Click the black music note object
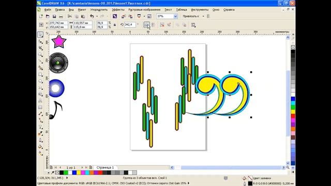 56,110
